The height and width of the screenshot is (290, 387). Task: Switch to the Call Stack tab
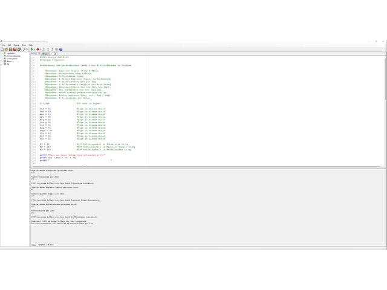[x=50, y=245]
